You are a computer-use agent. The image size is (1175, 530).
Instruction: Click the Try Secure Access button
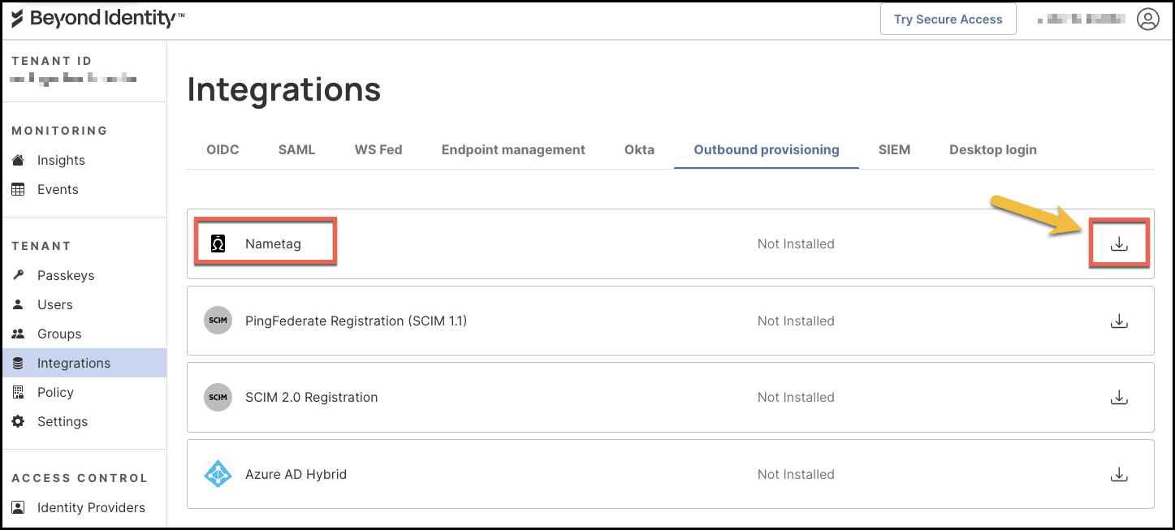[x=948, y=19]
